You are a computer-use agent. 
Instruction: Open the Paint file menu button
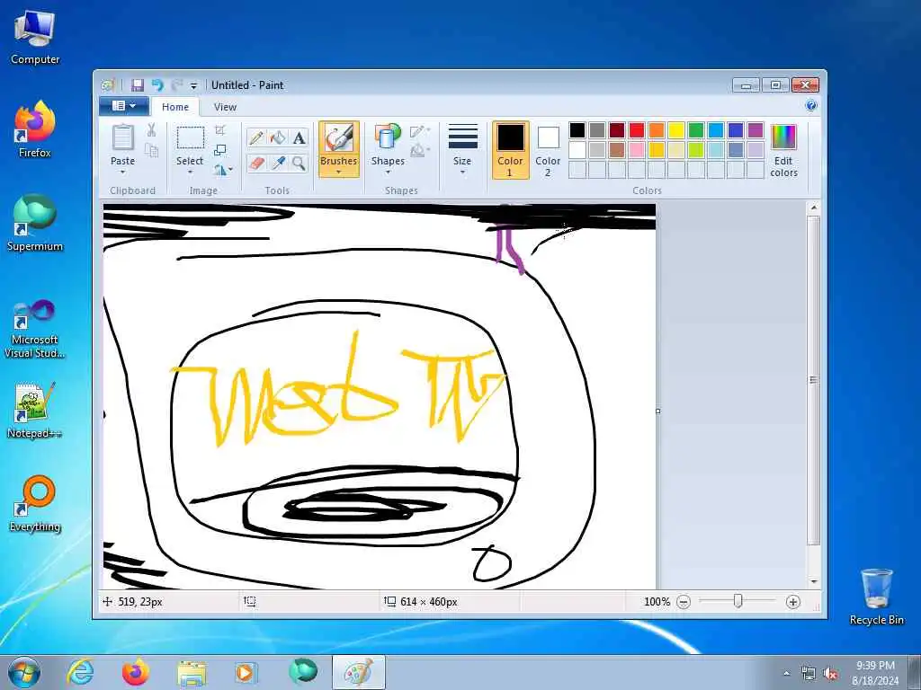coord(124,106)
